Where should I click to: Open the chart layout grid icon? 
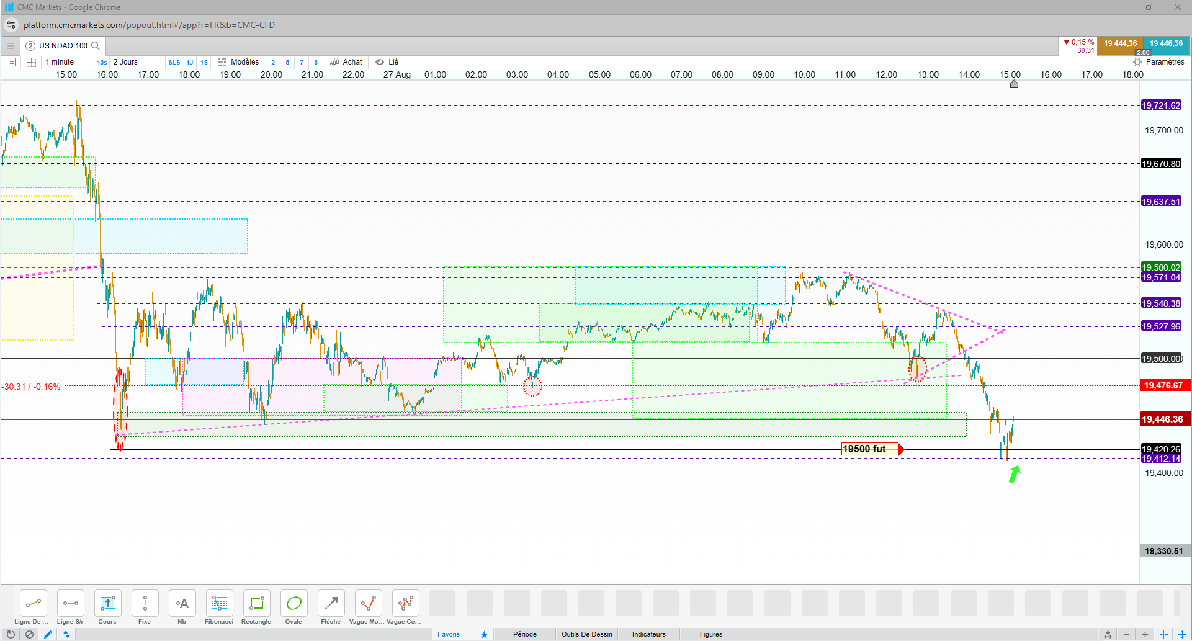tap(31, 62)
